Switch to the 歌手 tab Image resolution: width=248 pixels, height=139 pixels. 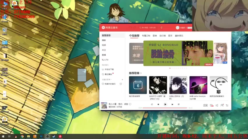pos(170,36)
